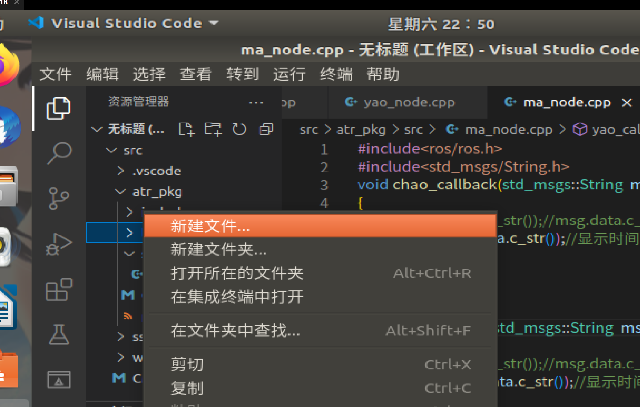Image resolution: width=640 pixels, height=407 pixels.
Task: Click the New Folder icon in explorer header
Action: click(x=212, y=129)
